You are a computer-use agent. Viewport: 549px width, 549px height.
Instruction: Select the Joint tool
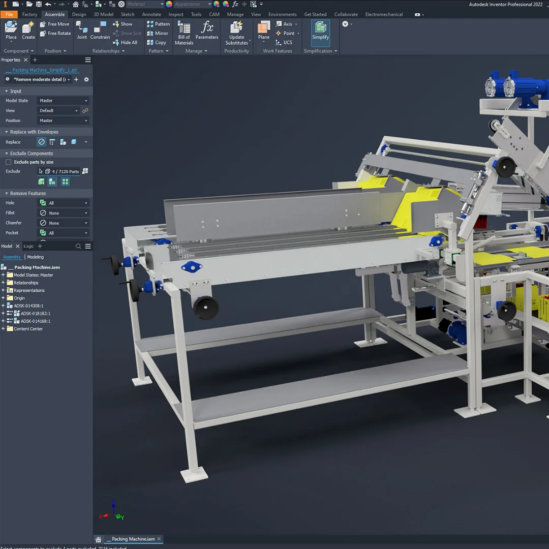(x=81, y=30)
